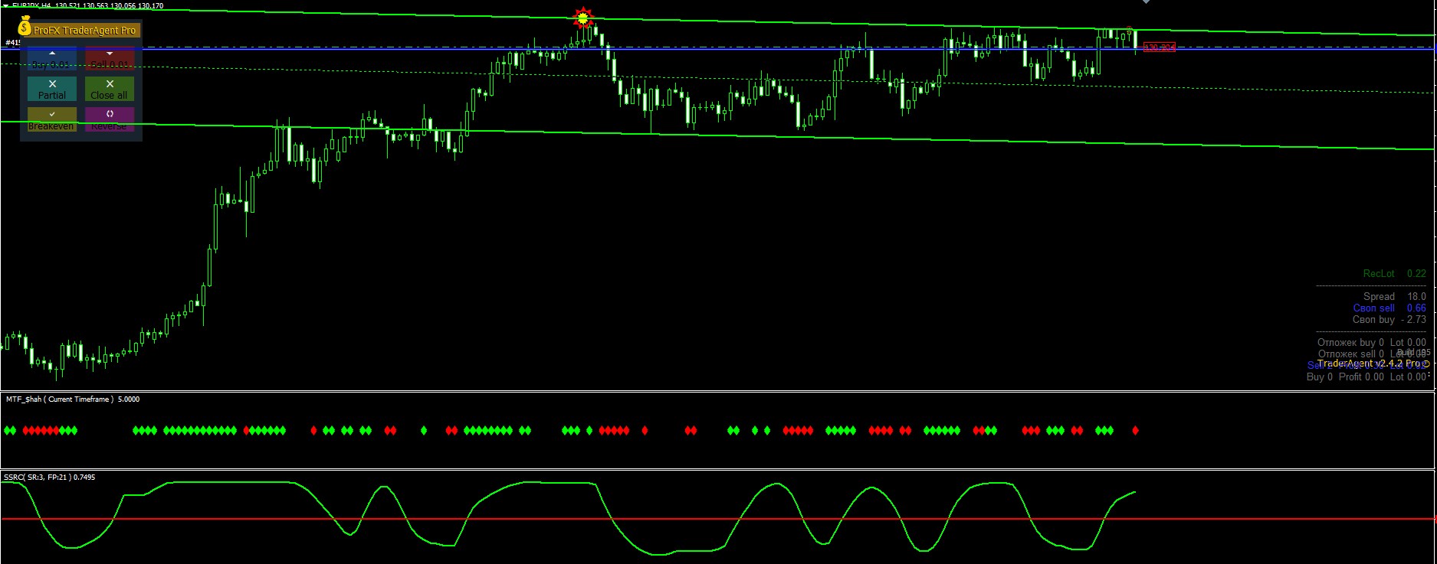Click the EURJPY H4 price header text
Screen dimensions: 1437x564
(x=87, y=5)
